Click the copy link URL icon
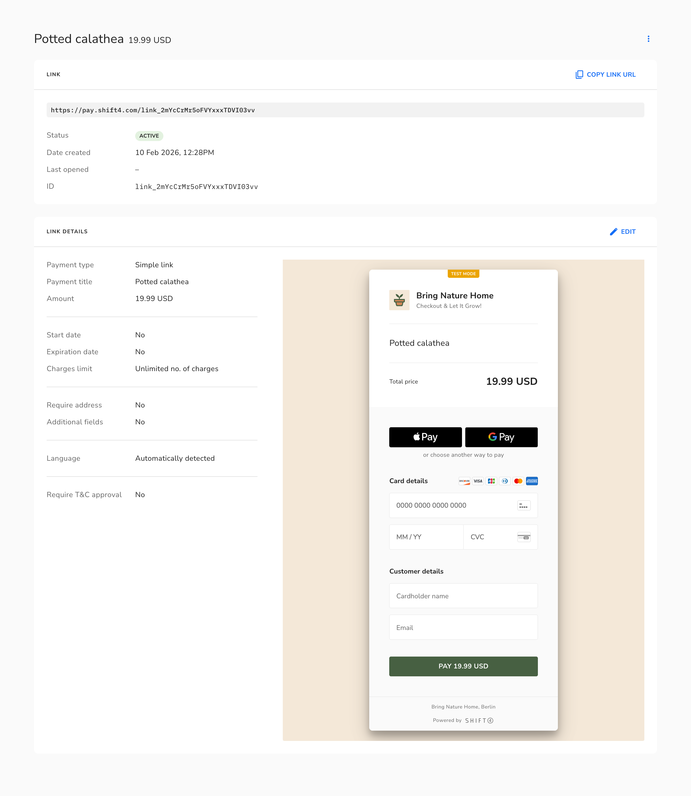This screenshot has height=796, width=691. click(x=579, y=74)
